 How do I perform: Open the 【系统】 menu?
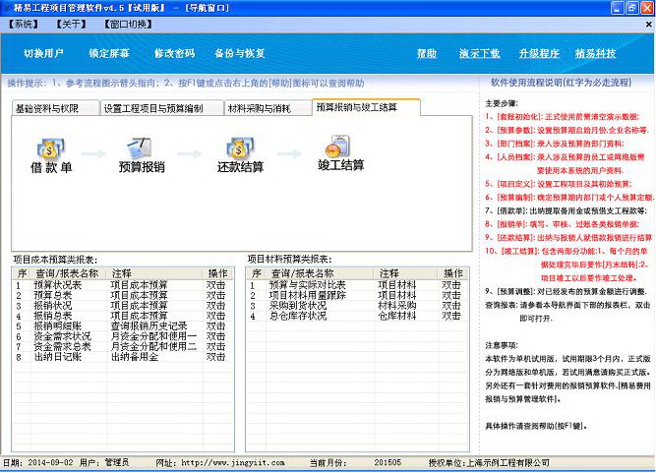(24, 25)
